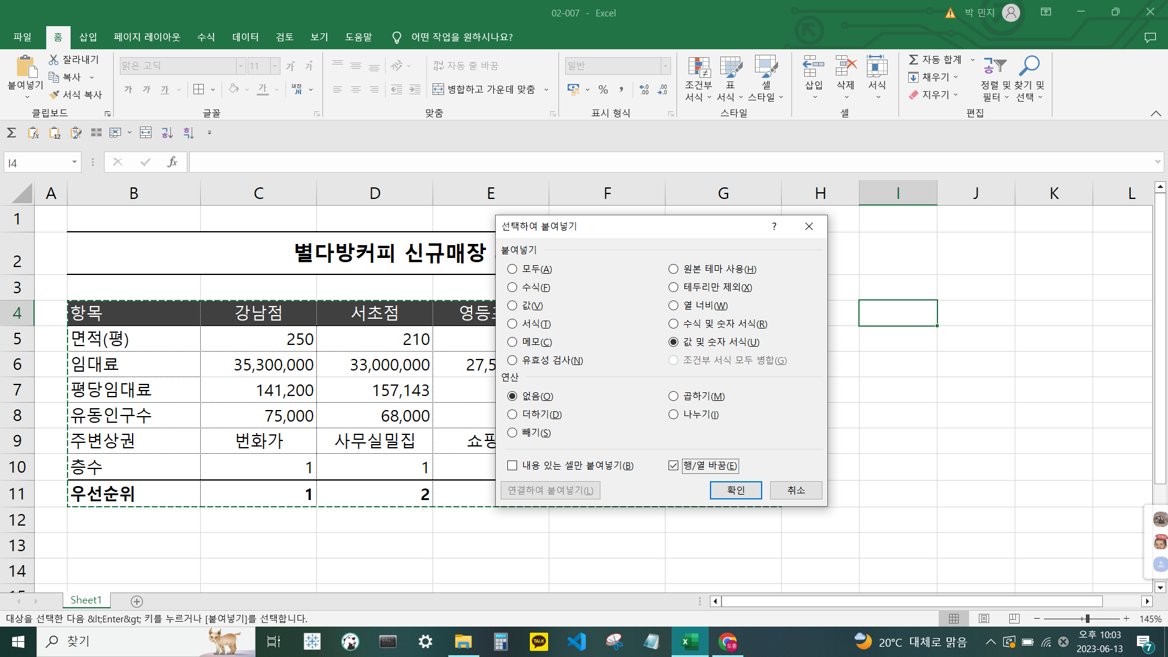Select the 모두(A) paste option
This screenshot has height=657, width=1168.
pyautogui.click(x=512, y=269)
